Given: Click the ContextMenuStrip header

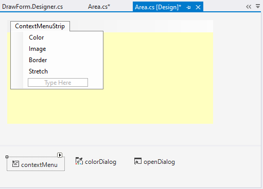Looking at the screenshot, I should pos(40,26).
